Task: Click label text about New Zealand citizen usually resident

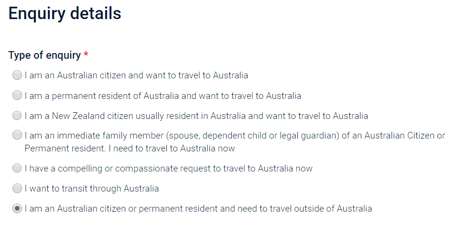Action: point(196,116)
